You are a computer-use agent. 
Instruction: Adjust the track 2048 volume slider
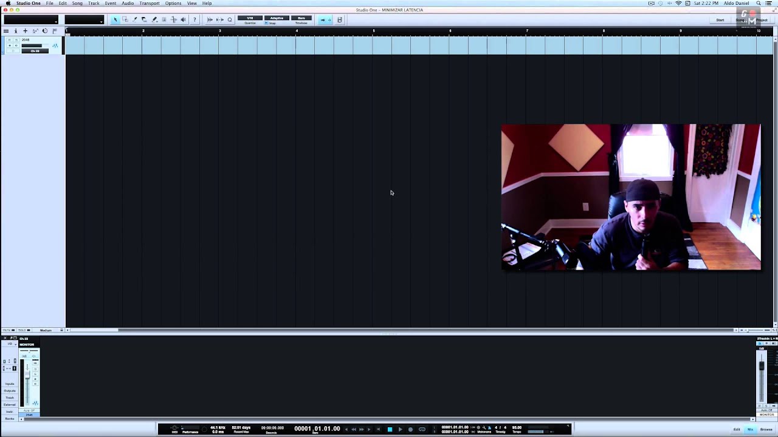pyautogui.click(x=35, y=46)
